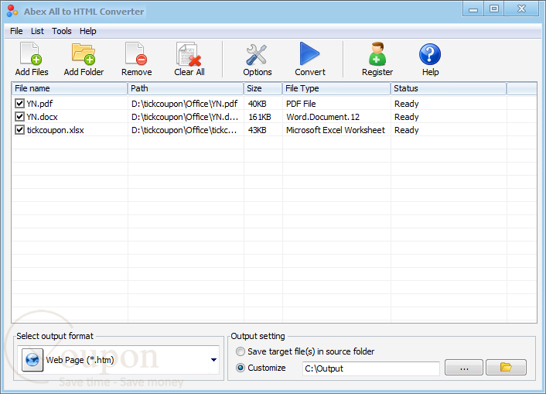Remove the selected file via Remove icon
The height and width of the screenshot is (394, 546).
[136, 54]
